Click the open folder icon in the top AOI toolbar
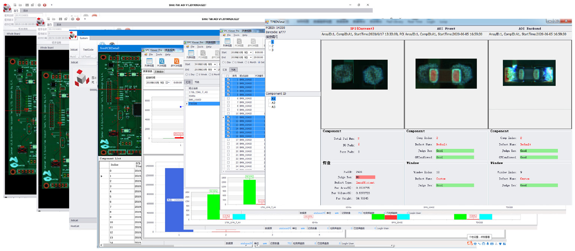The height and width of the screenshot is (251, 575). point(20,5)
